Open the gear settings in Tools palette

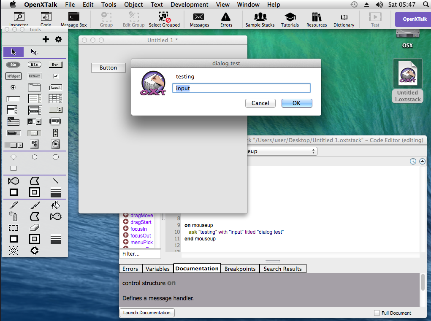[59, 39]
